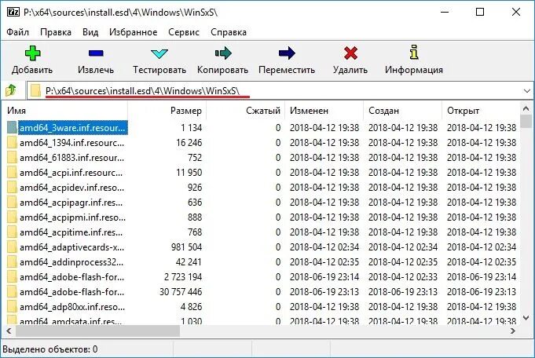The width and height of the screenshot is (535, 358).
Task: Open the Правка menu
Action: (56, 32)
